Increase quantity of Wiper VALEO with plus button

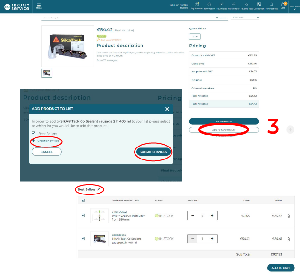(x=212, y=215)
